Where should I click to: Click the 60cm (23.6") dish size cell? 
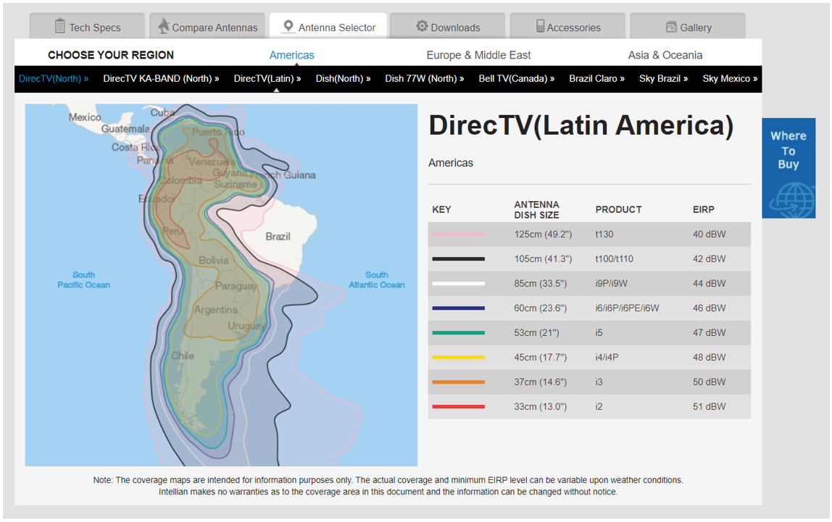point(540,308)
